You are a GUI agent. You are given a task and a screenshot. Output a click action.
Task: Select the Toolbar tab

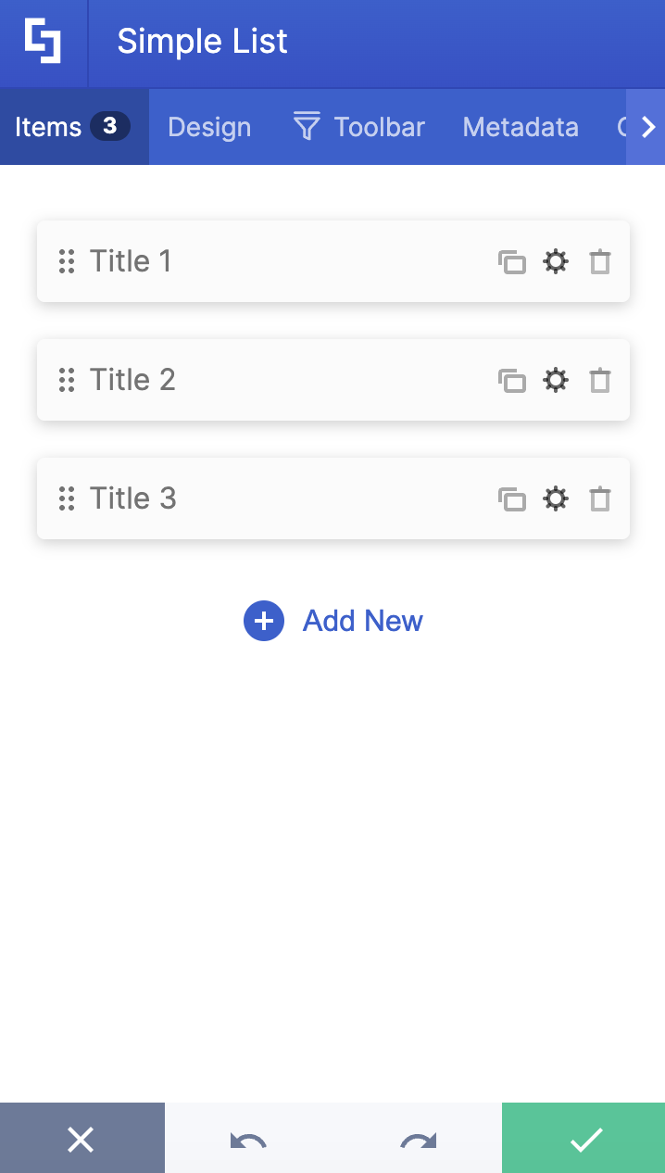(x=380, y=127)
